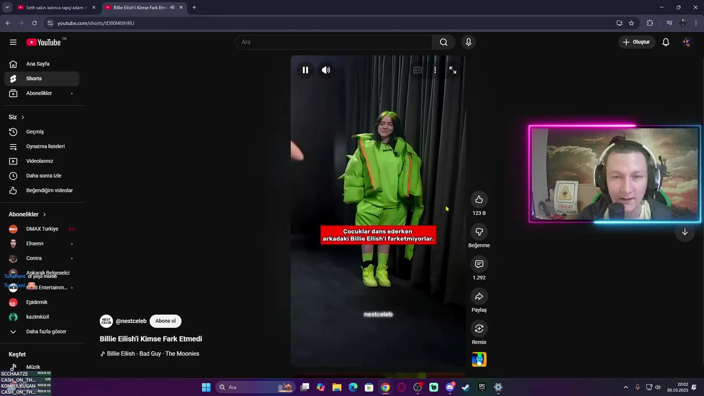Open nestceleb channel avatar
The height and width of the screenshot is (396, 704).
106,321
